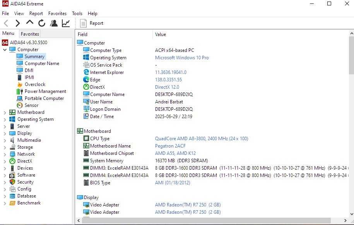This screenshot has width=354, height=225.
Task: Select Computer Name in the menu tree
Action: point(42,63)
